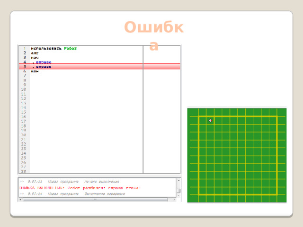Click the 'алг' keyword on line 2
Image resolution: width=303 pixels, height=227 pixels.
(x=35, y=53)
